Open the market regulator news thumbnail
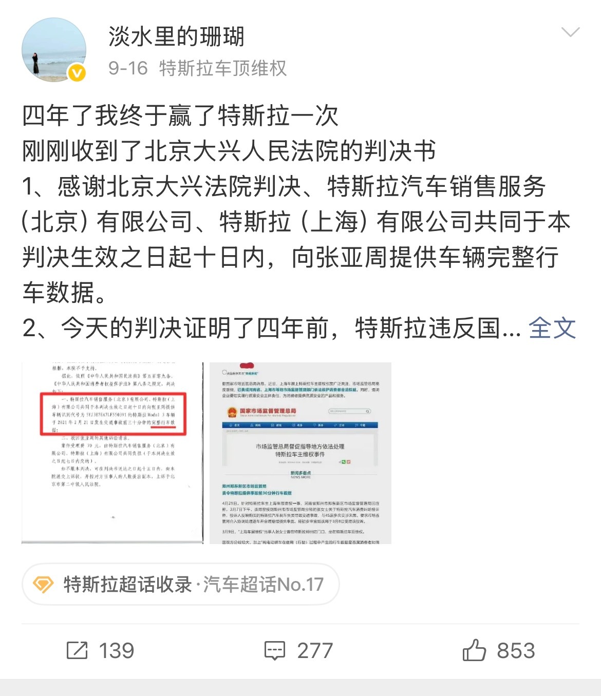The height and width of the screenshot is (696, 601). coord(300,453)
